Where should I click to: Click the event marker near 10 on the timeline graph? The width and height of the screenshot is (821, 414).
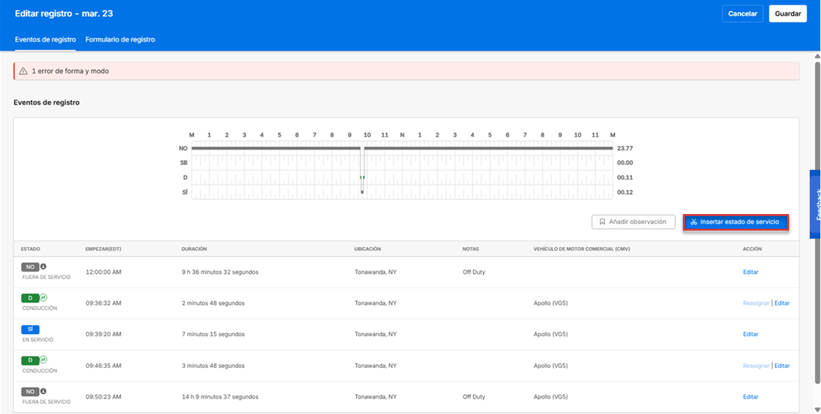point(364,177)
